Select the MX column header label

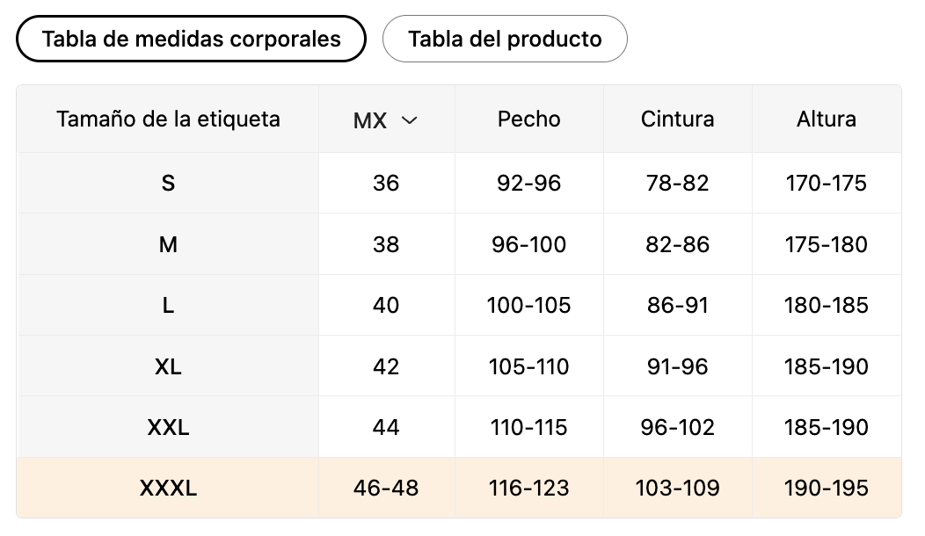click(370, 120)
